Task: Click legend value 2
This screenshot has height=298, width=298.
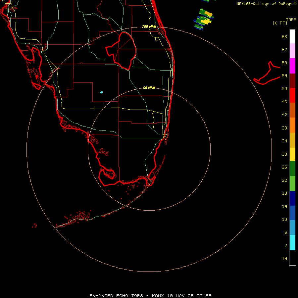Action: coord(286,246)
